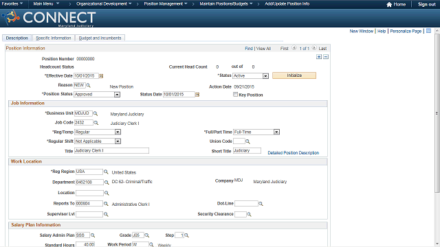Click the Effective Date input field
This screenshot has width=440, height=247.
[x=86, y=76]
